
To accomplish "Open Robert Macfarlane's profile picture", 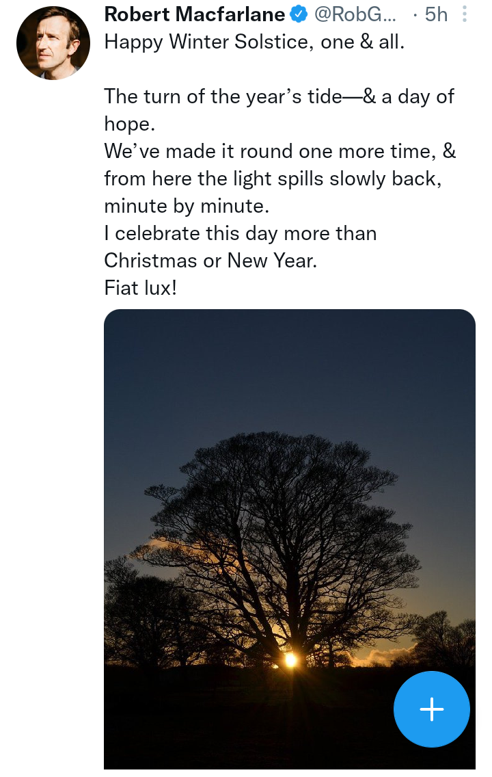I will 53,43.
